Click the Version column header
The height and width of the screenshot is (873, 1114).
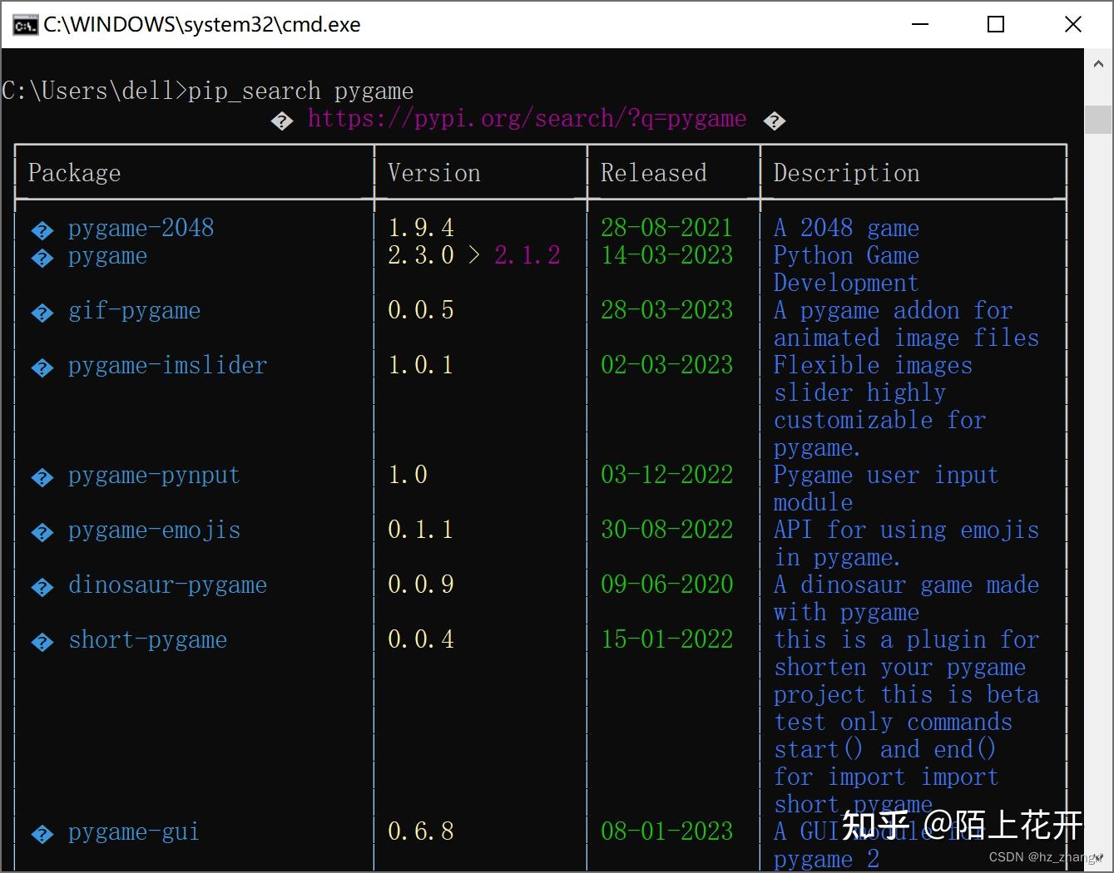tap(433, 173)
